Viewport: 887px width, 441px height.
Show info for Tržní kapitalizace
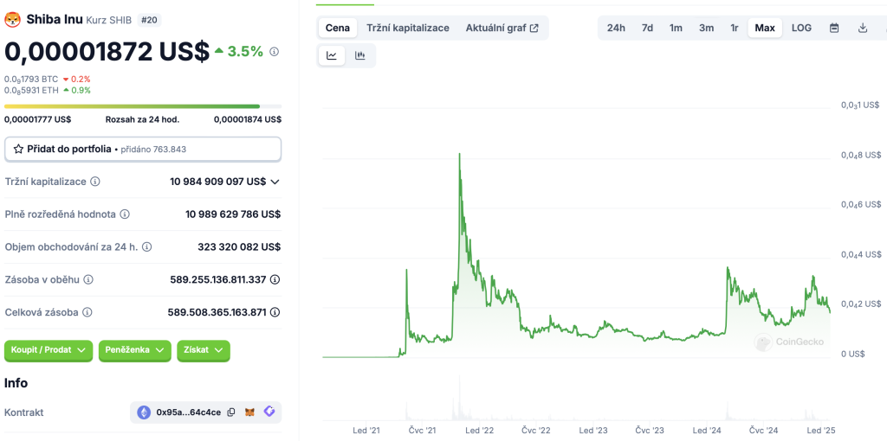point(95,182)
